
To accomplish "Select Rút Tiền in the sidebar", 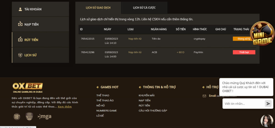I will (x=40, y=40).
